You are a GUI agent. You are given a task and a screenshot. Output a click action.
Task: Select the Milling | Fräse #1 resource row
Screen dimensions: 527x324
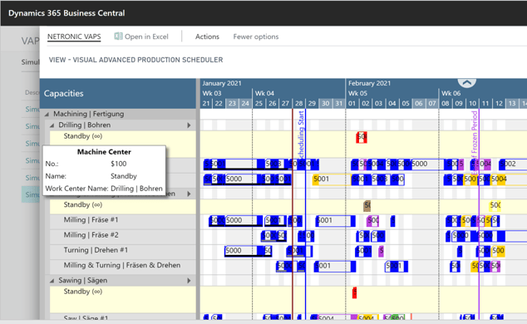123,220
